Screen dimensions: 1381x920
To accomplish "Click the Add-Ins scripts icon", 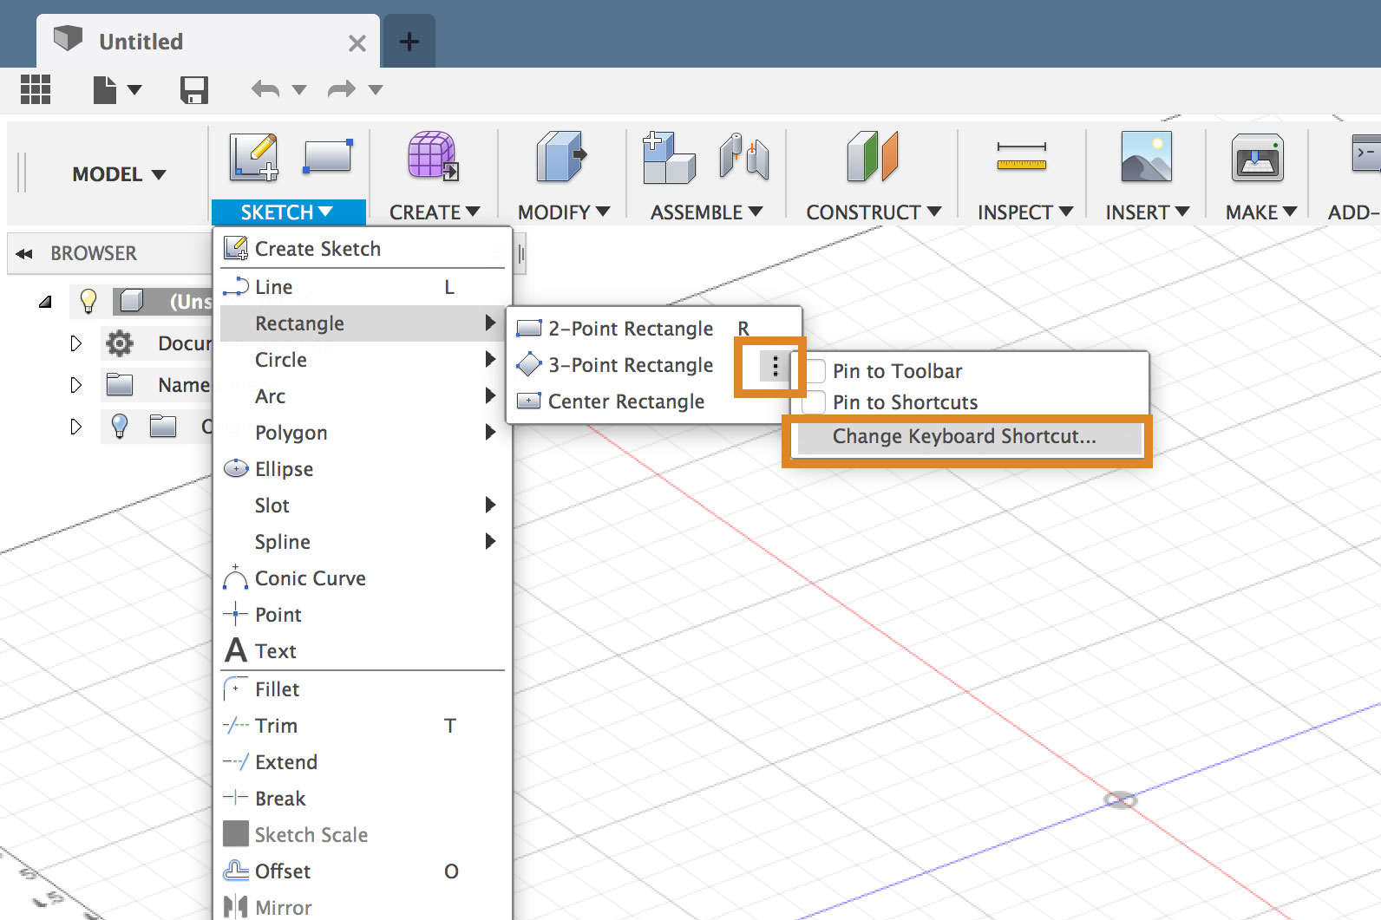I will [1366, 153].
